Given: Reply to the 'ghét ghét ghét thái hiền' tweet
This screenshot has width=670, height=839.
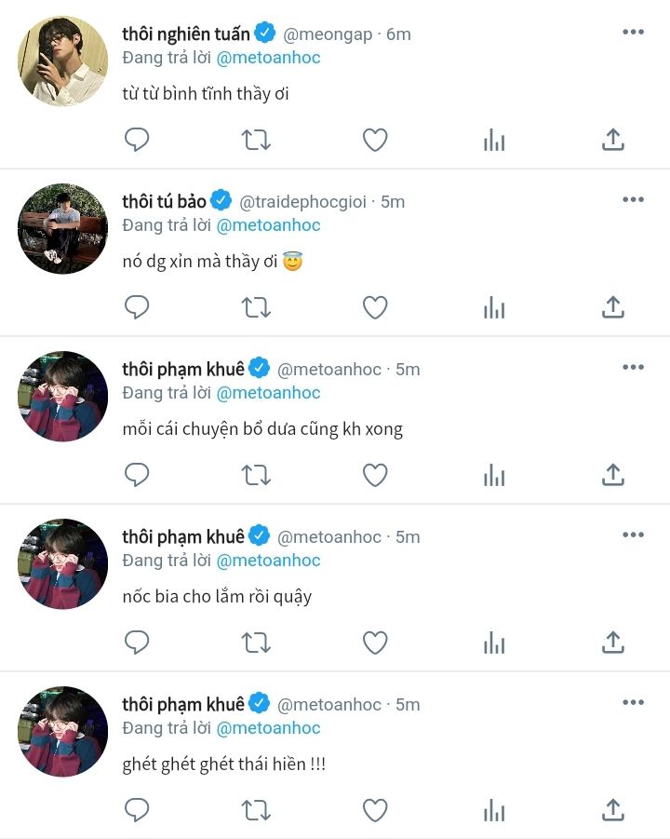Looking at the screenshot, I should (137, 810).
